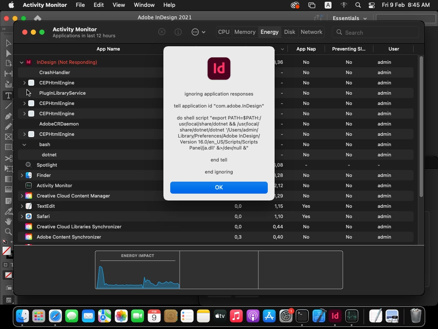Select InDesign Pen tool
This screenshot has height=329, width=438.
click(x=9, y=116)
